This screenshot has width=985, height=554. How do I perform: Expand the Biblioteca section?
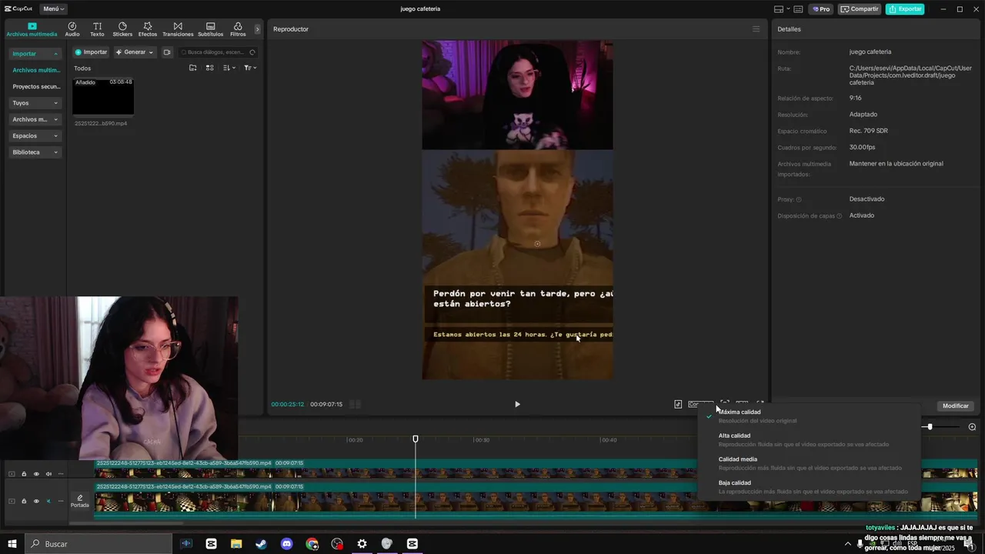pyautogui.click(x=35, y=152)
